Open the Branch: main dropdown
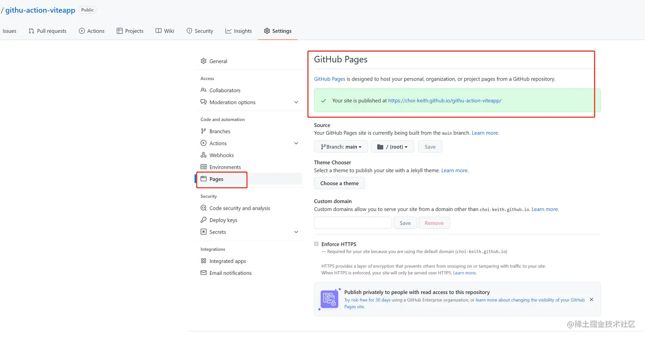The width and height of the screenshot is (645, 338). pos(341,147)
